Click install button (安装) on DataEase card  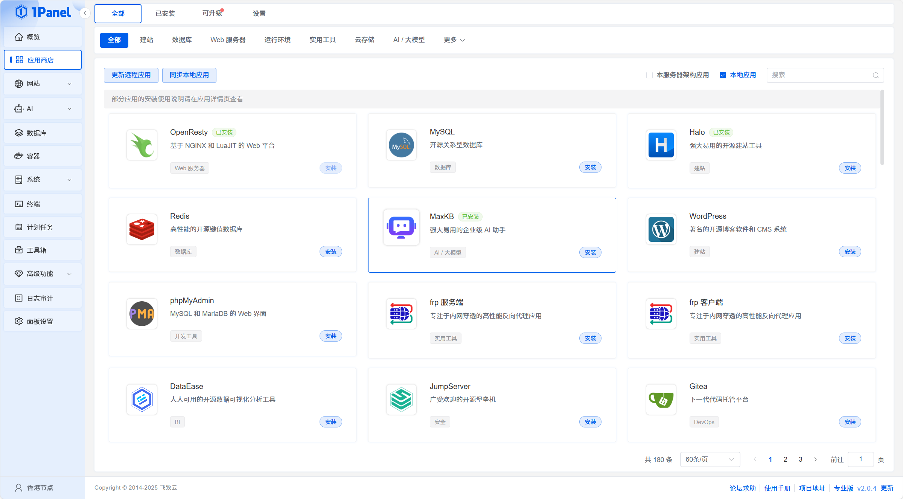coord(330,422)
